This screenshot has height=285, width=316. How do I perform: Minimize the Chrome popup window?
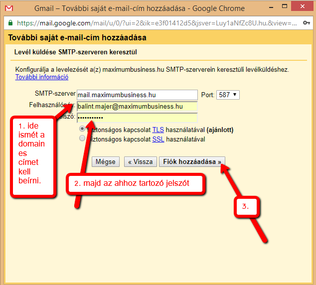click(271, 7)
